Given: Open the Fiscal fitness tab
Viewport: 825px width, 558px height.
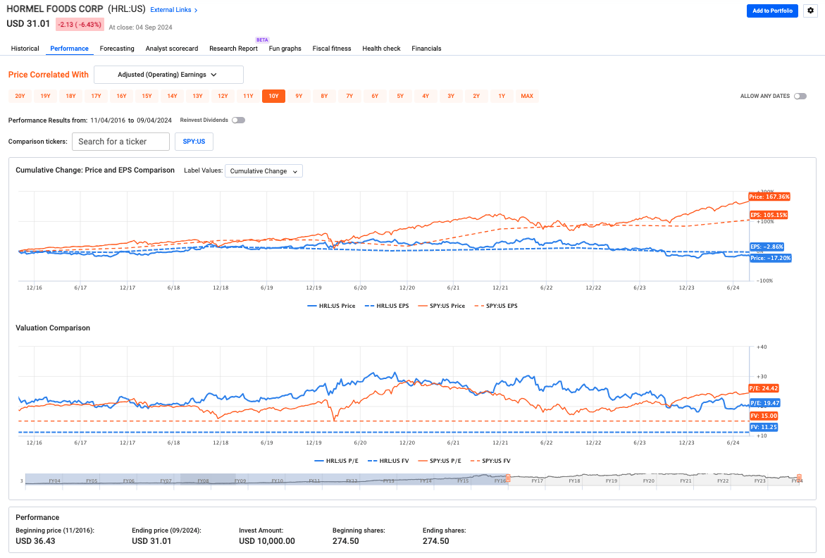Looking at the screenshot, I should 331,49.
